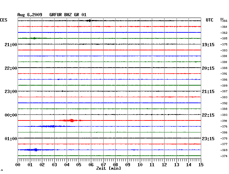The height and width of the screenshot is (174, 229).
Task: Click the "13" minute tick label
Action: coord(177,164)
